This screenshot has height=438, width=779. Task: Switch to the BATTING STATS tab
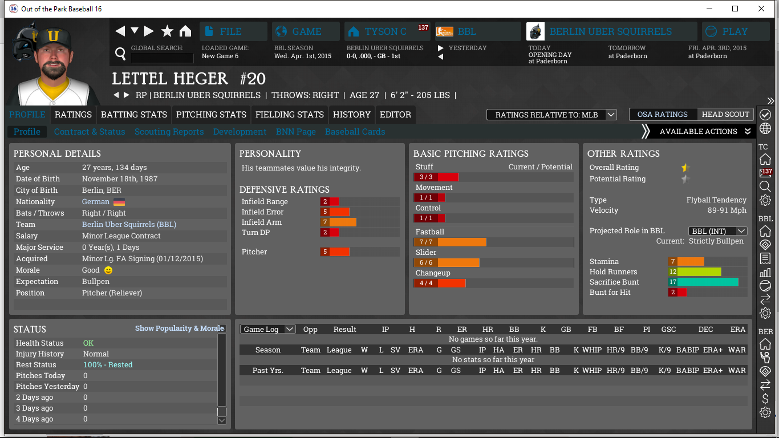pyautogui.click(x=134, y=115)
